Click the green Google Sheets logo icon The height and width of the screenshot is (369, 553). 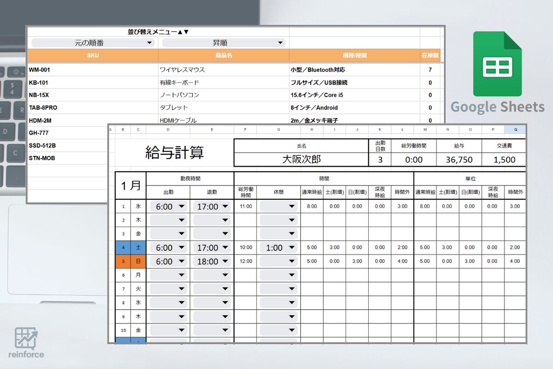tap(497, 64)
